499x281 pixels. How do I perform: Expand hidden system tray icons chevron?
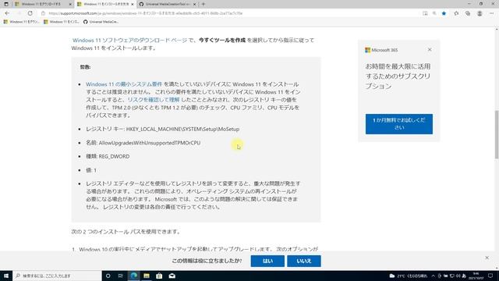pos(434,276)
